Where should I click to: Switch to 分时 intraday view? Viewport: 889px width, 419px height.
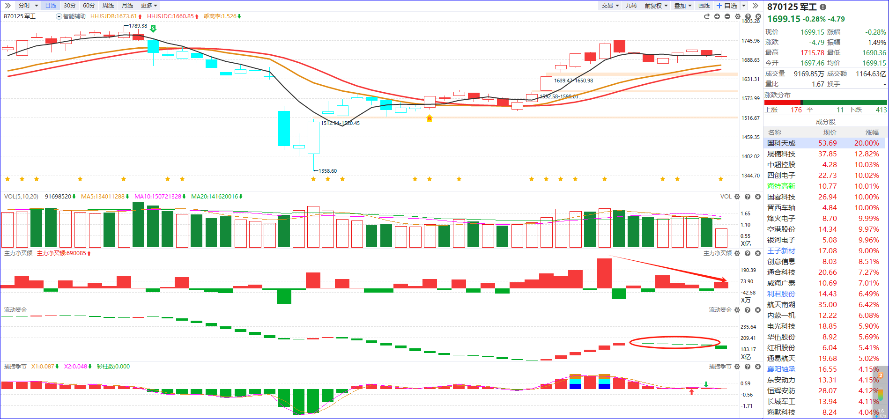[24, 6]
